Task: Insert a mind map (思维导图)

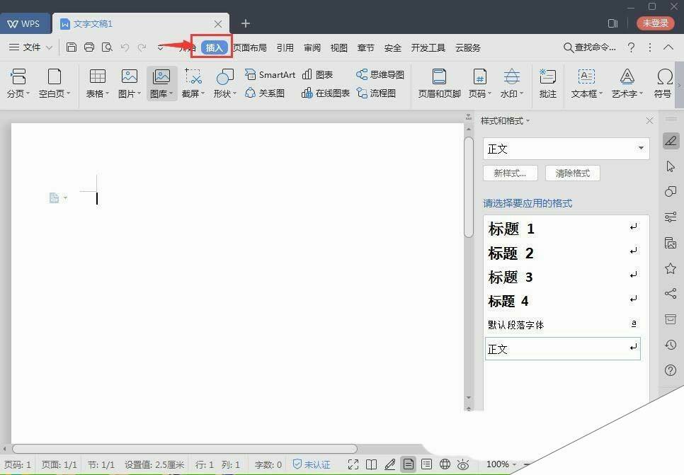Action: (380, 74)
